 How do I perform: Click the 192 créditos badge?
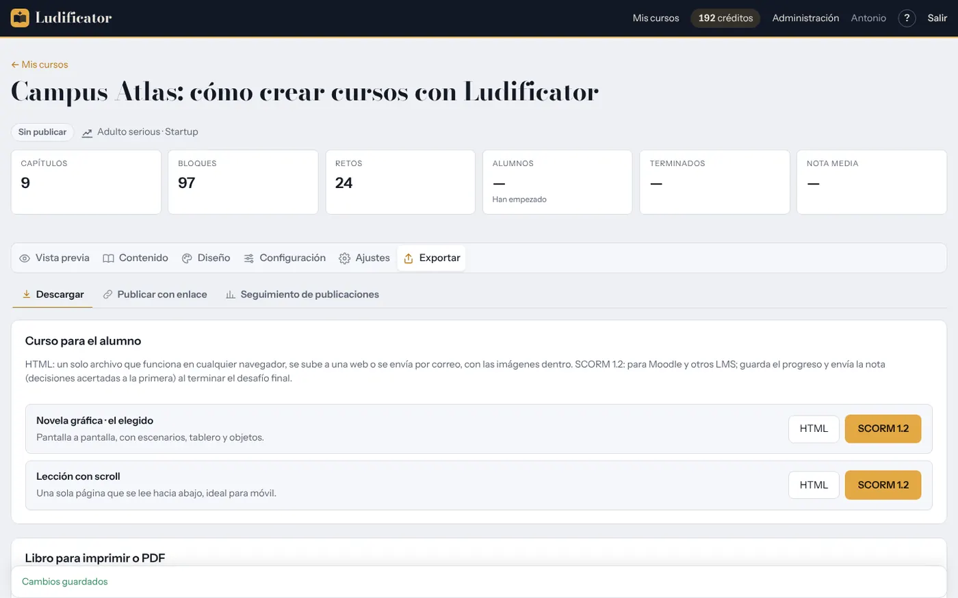725,18
